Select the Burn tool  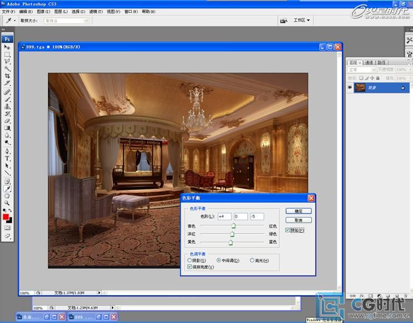tap(7, 142)
